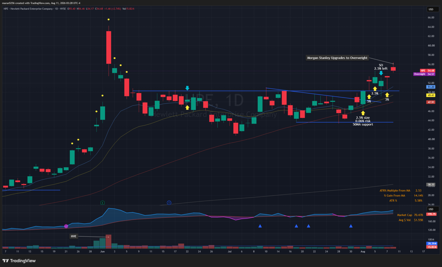Click the 'Aug' month label on the time axis
The height and width of the screenshot is (267, 442).
point(363,251)
